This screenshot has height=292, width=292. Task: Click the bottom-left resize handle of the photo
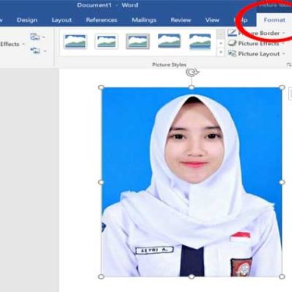click(101, 276)
